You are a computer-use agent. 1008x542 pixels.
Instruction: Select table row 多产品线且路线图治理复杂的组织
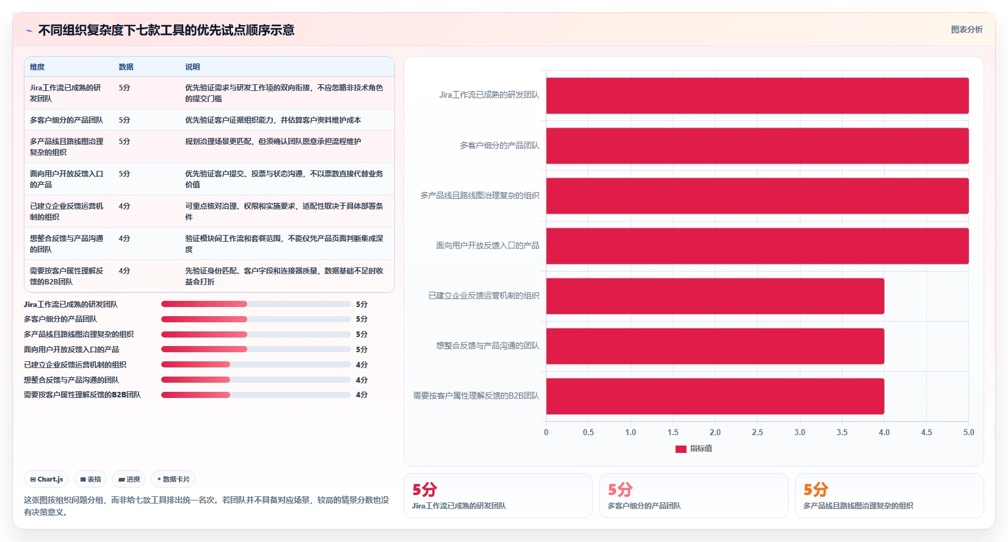pyautogui.click(x=209, y=146)
